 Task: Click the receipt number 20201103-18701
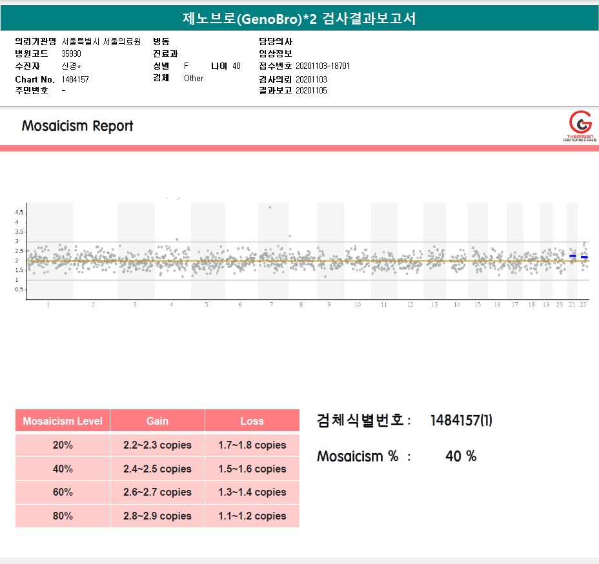(323, 66)
